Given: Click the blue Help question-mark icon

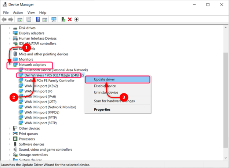Looking at the screenshot, I should (38, 19).
